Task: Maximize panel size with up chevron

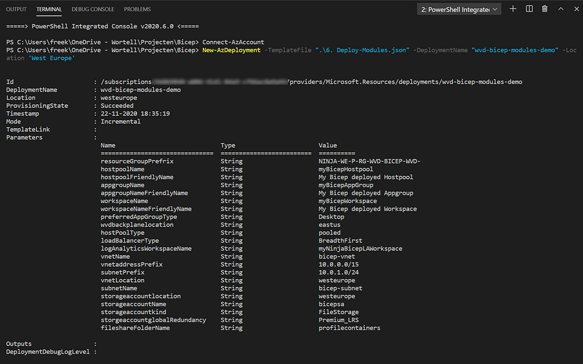Action: point(561,9)
